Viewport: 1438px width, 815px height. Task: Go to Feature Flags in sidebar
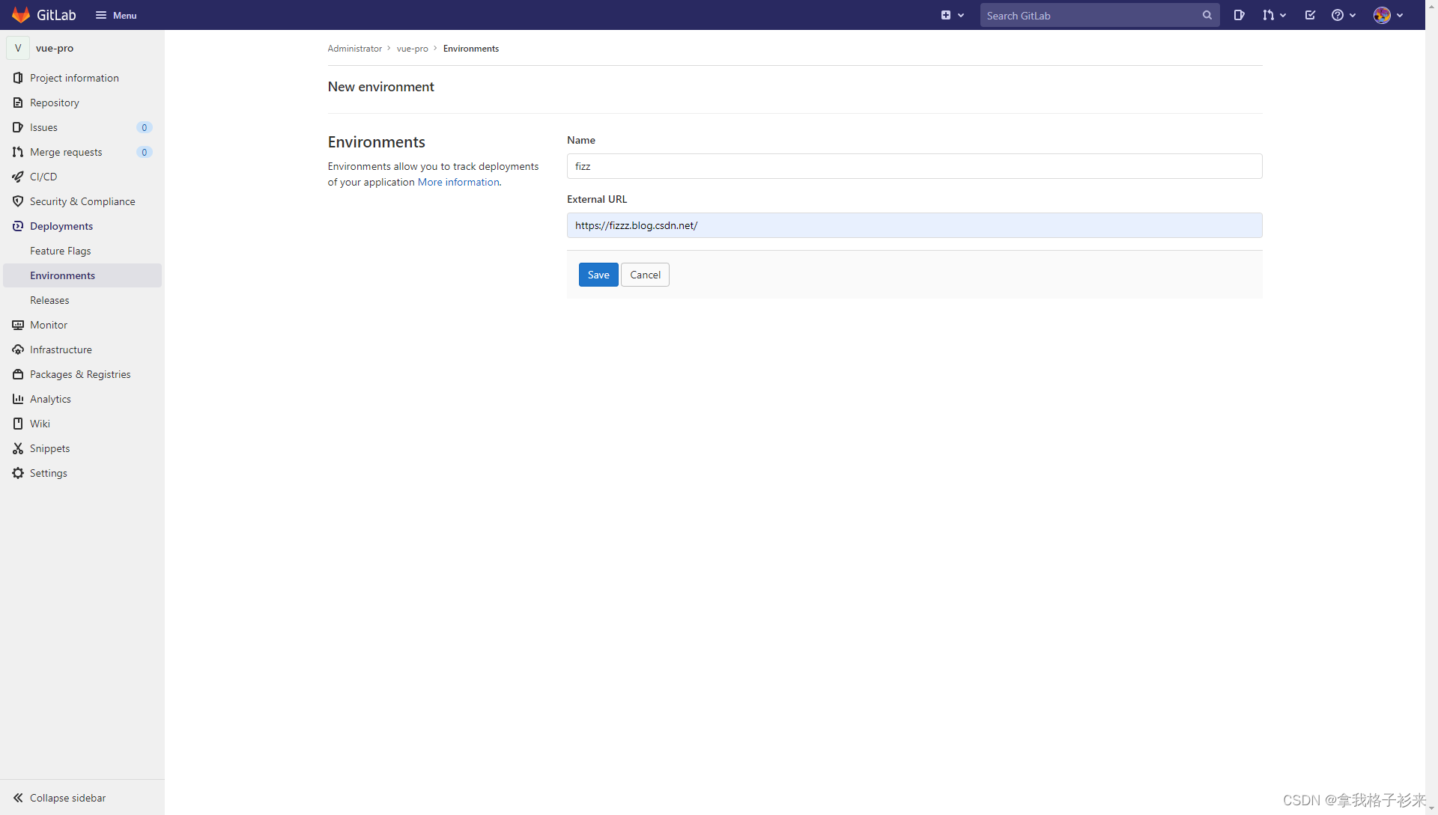click(x=60, y=251)
